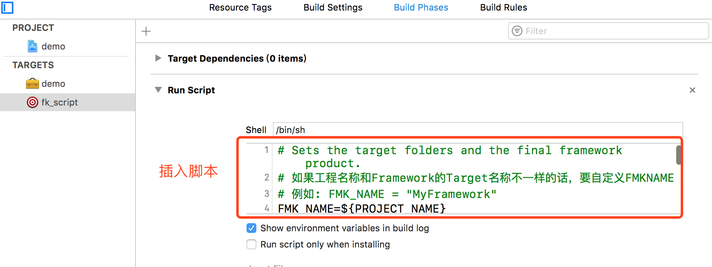The height and width of the screenshot is (267, 712).
Task: Remove Run Script phase with X icon
Action: 692,90
